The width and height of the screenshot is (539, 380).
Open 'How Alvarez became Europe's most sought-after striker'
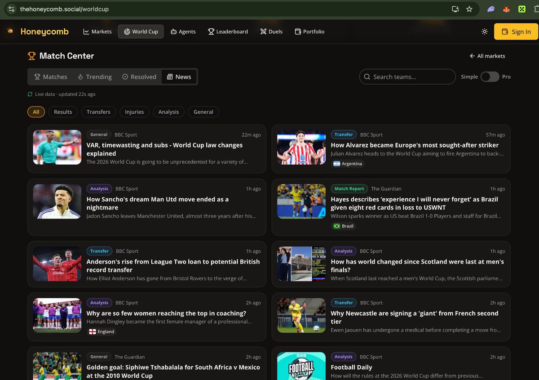pos(415,145)
